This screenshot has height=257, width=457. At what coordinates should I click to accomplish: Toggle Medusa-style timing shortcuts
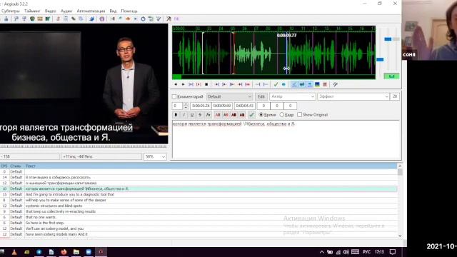[325, 84]
